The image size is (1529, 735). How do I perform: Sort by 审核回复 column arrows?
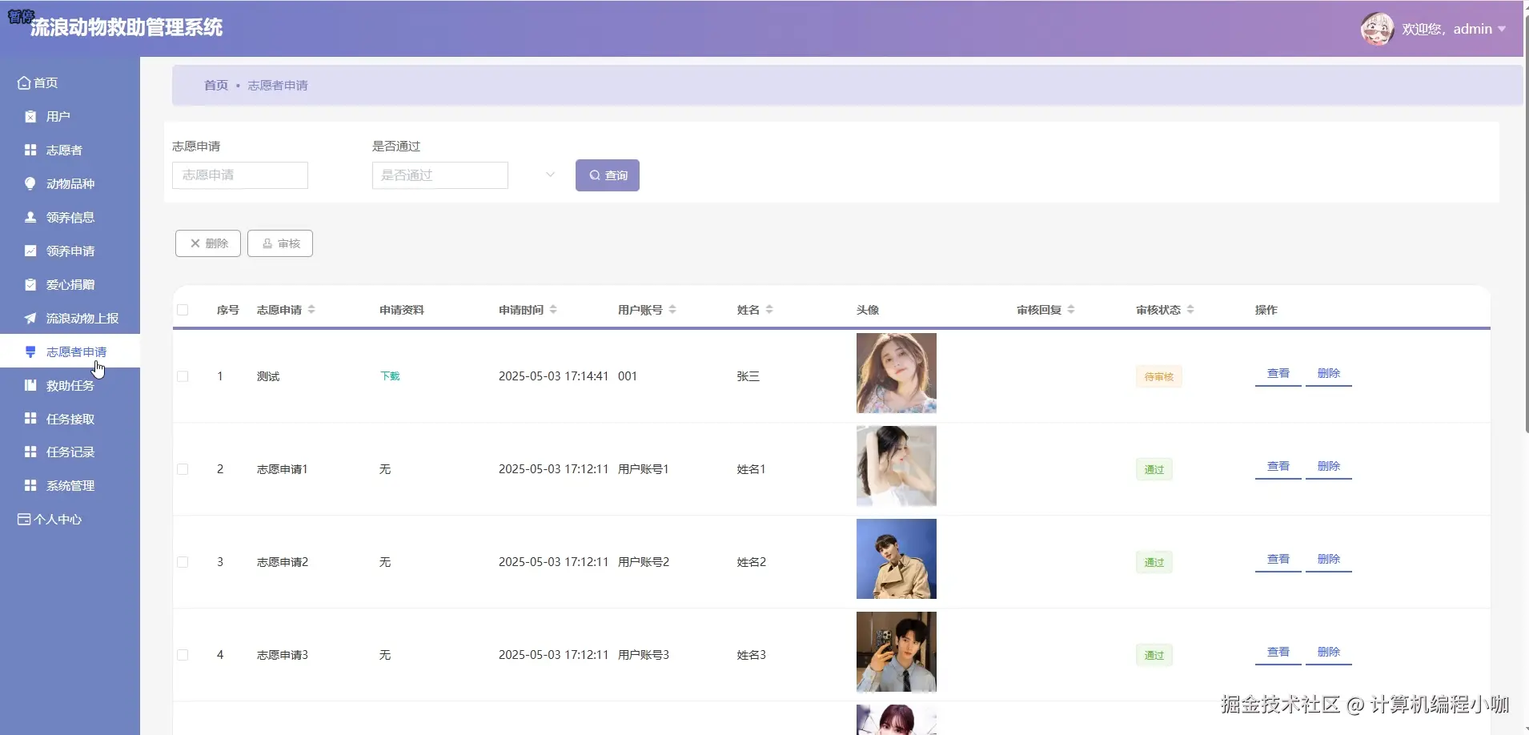tap(1071, 310)
